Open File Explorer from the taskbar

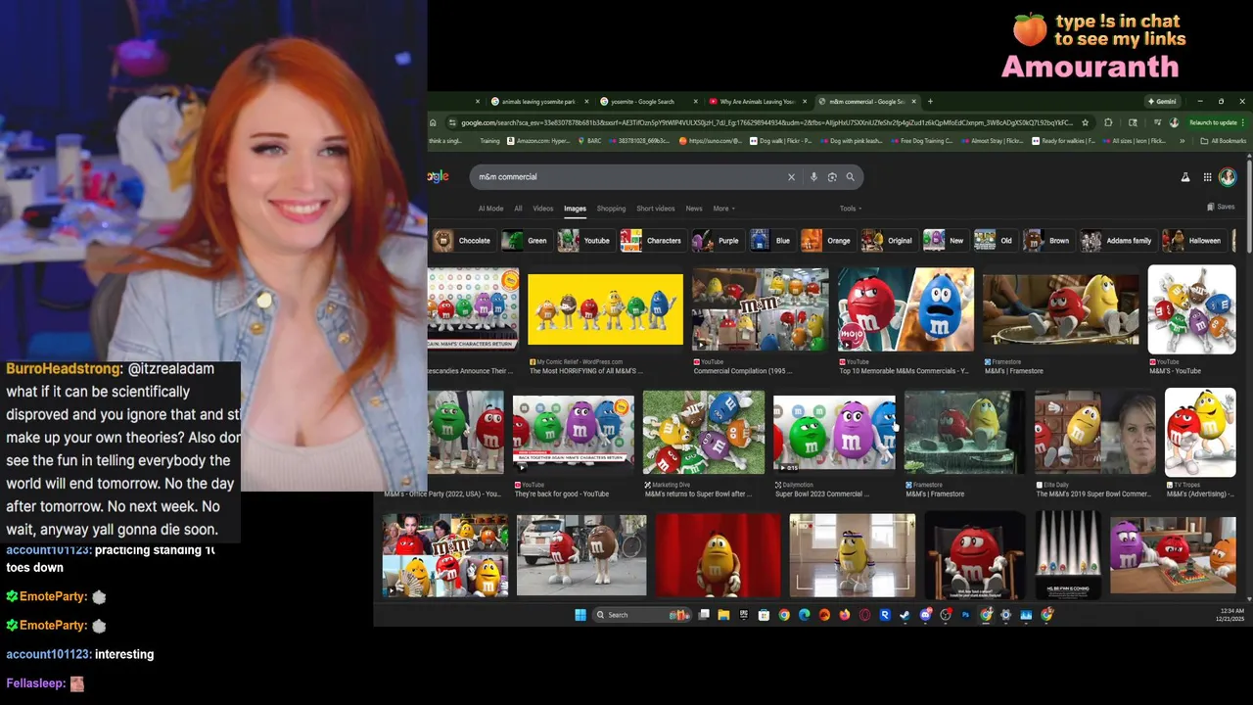(723, 615)
